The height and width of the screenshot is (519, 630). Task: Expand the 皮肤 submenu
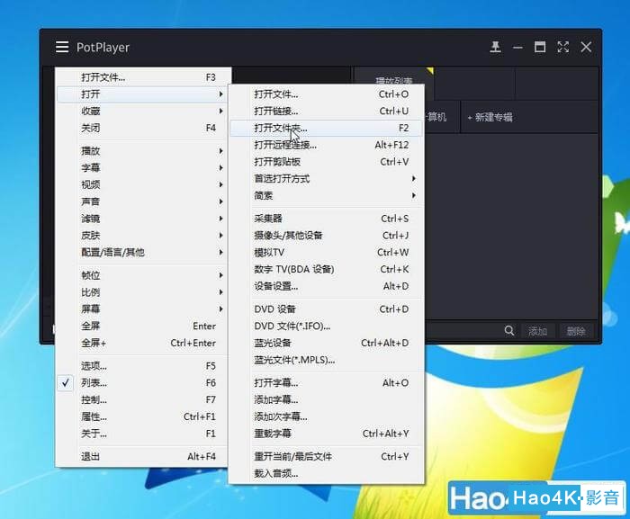tap(142, 236)
